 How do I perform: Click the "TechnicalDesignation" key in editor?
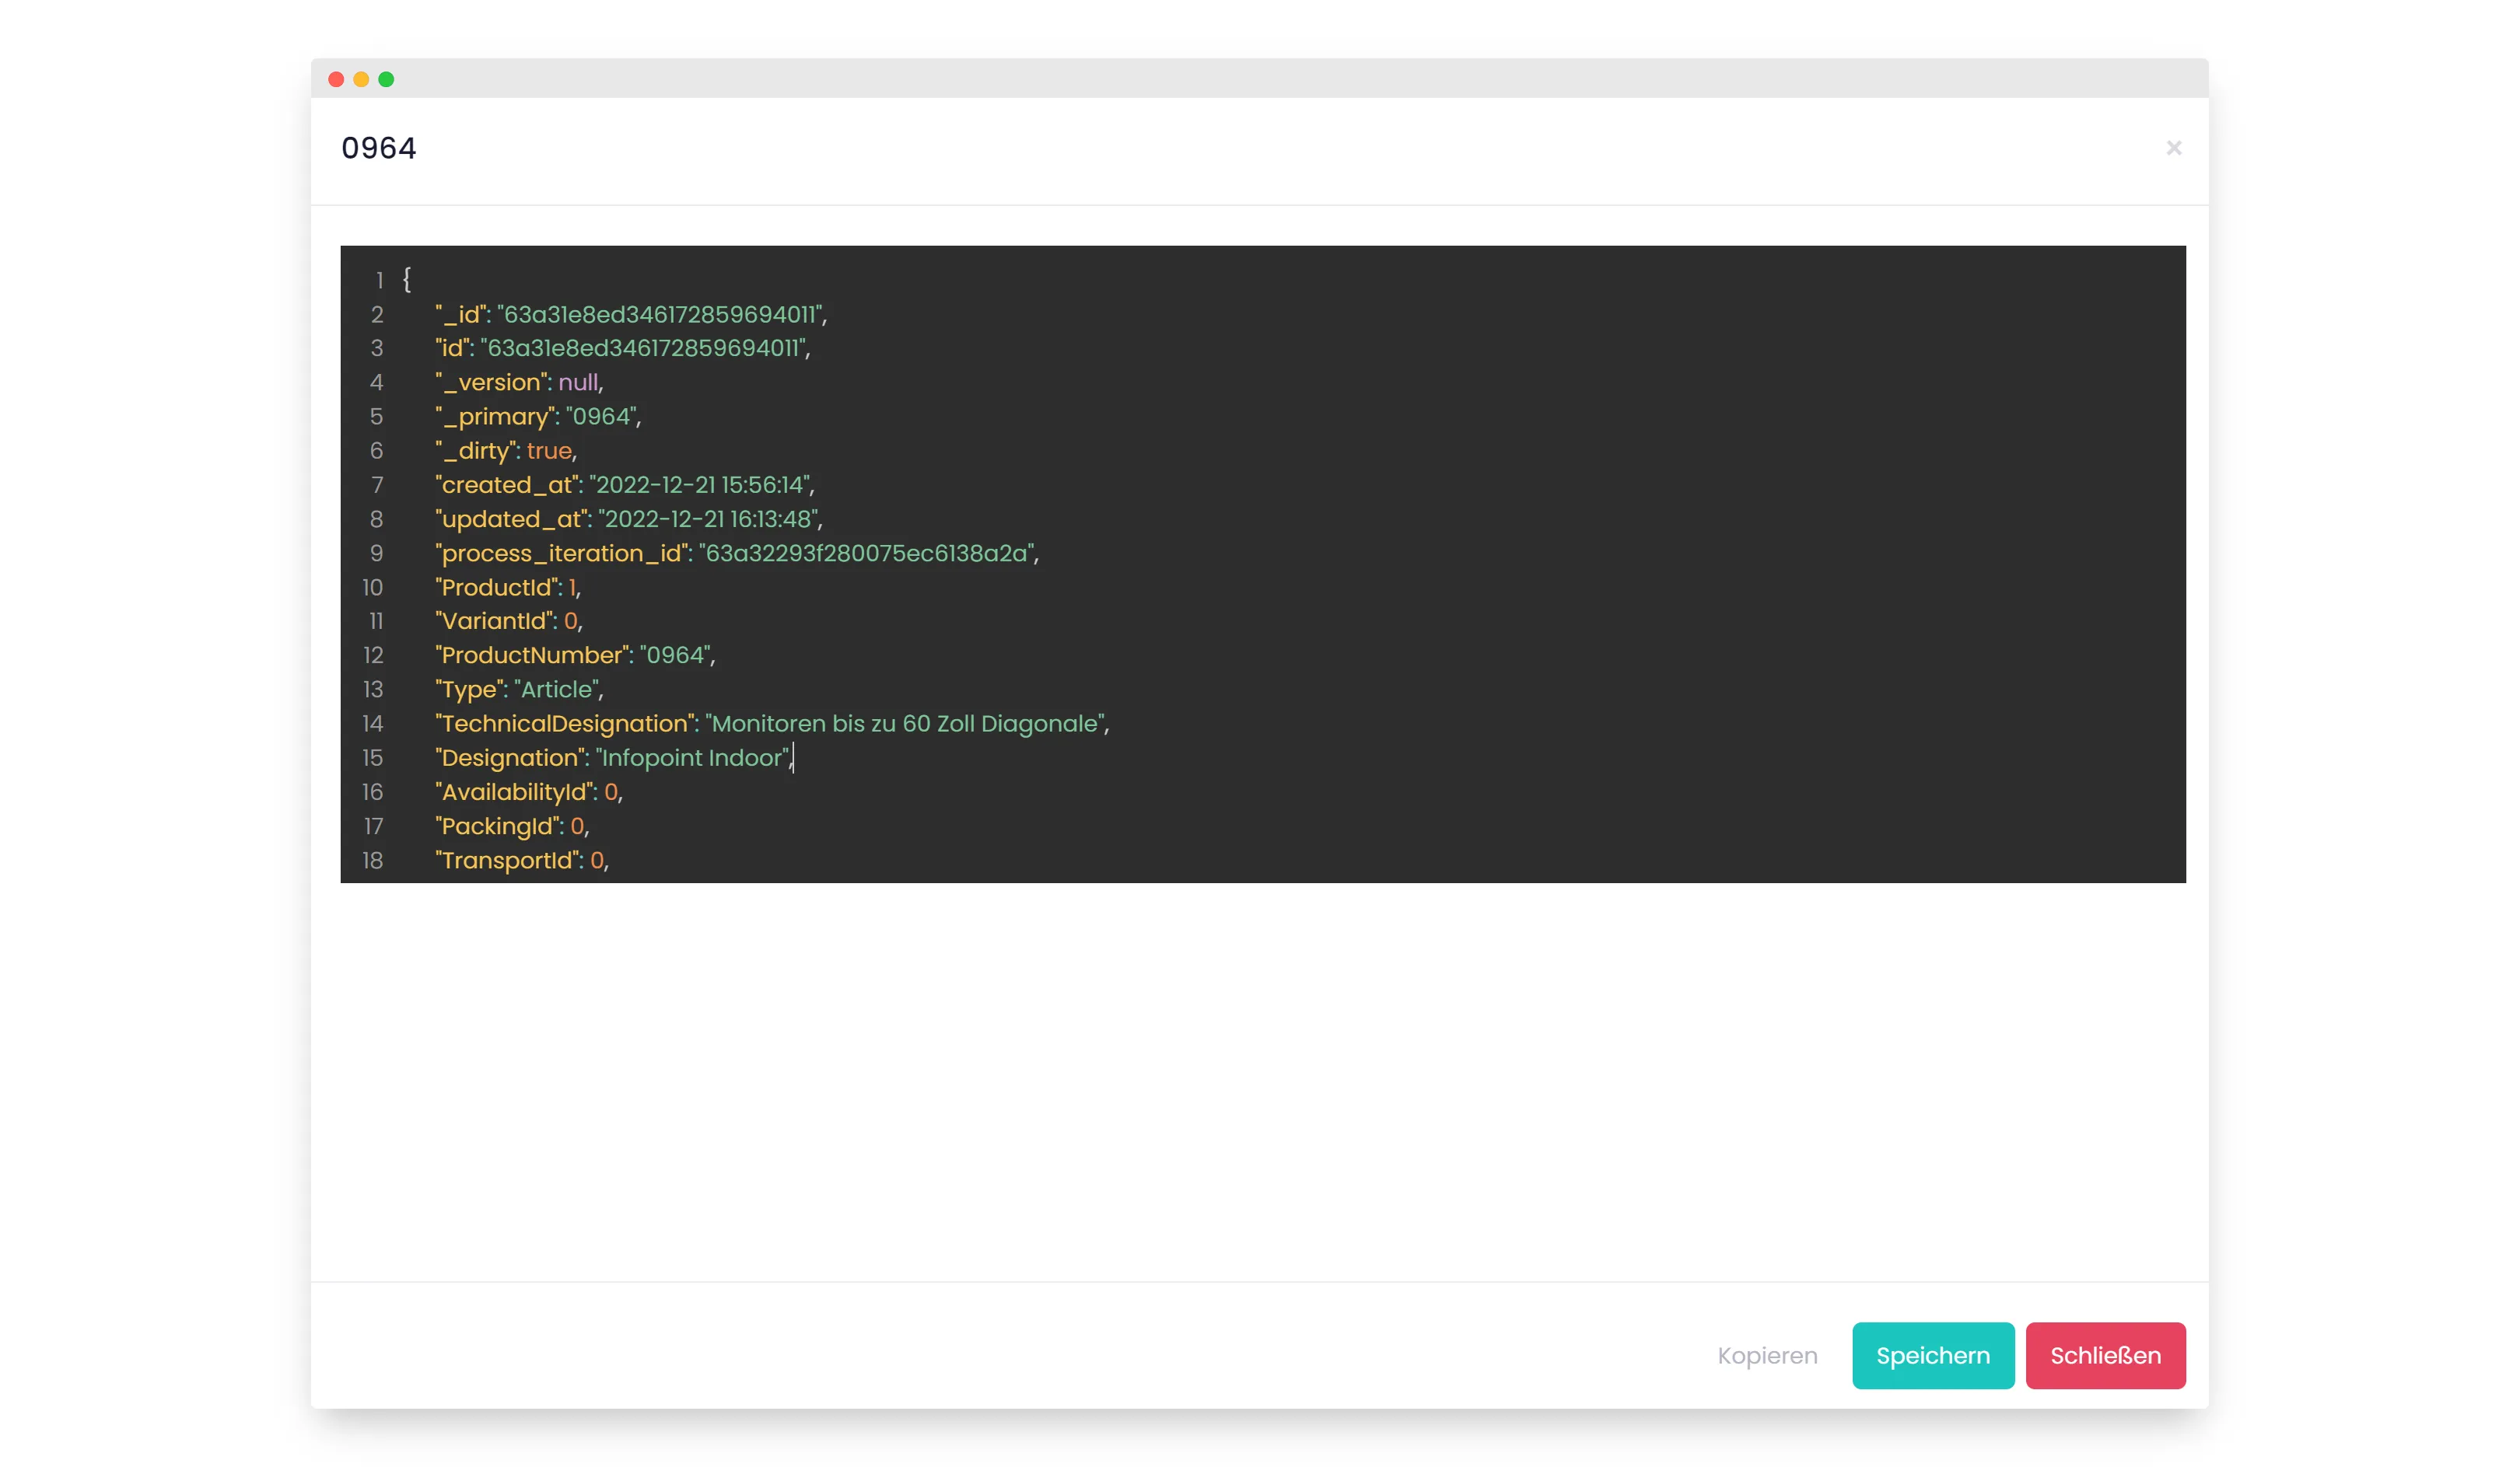(566, 724)
